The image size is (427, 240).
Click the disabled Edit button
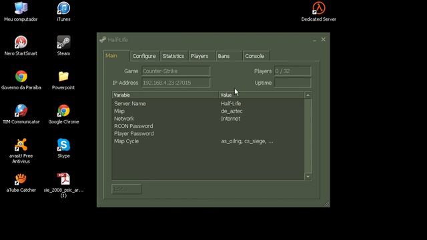click(x=126, y=189)
